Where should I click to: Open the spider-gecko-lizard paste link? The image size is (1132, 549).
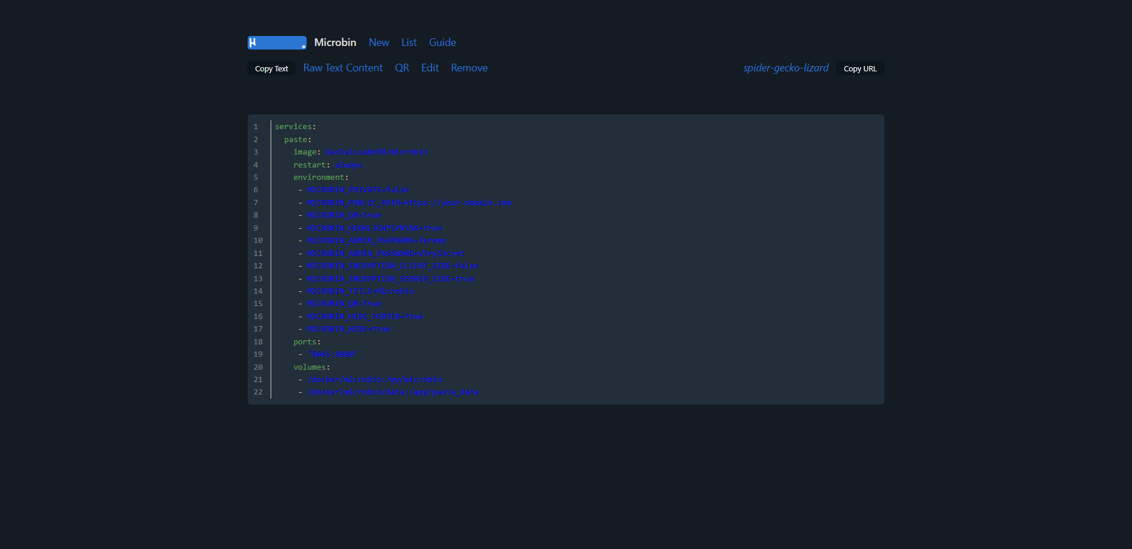pos(785,68)
